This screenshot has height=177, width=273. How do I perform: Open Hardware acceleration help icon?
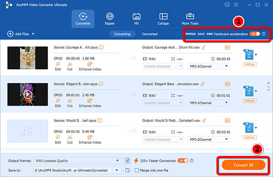coord(264,34)
